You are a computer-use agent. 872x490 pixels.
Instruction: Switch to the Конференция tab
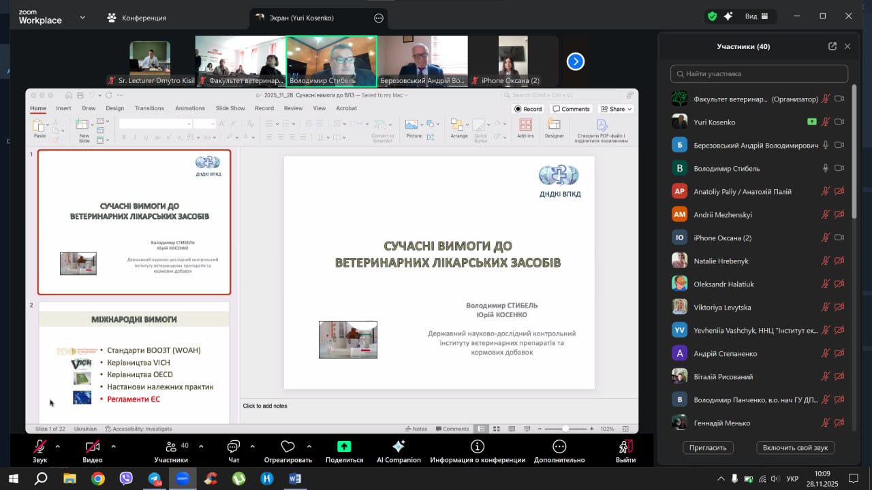tap(136, 18)
